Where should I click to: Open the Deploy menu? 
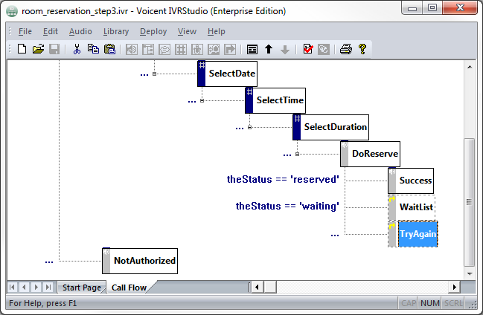(153, 31)
